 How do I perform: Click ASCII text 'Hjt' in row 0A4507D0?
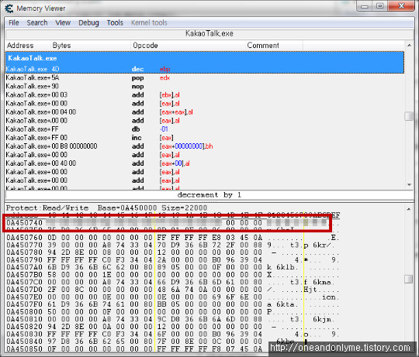[x=310, y=290]
